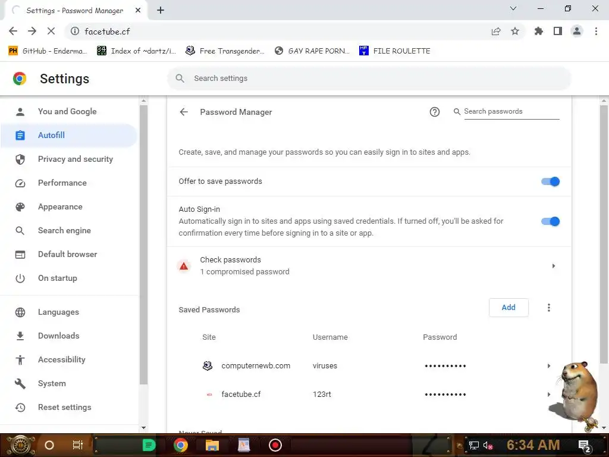
Task: Click the Search passwords field
Action: 511,111
